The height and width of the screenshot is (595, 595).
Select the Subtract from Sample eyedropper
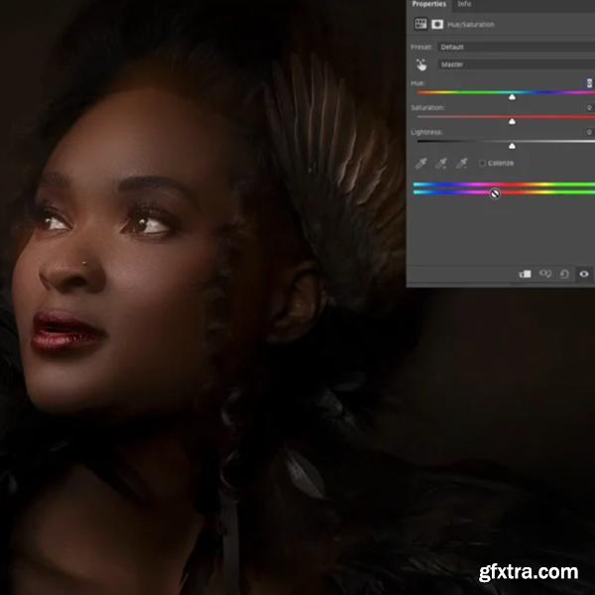(461, 163)
